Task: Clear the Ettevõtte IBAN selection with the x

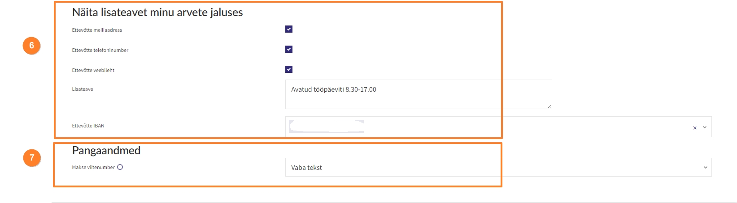Action: tap(695, 128)
